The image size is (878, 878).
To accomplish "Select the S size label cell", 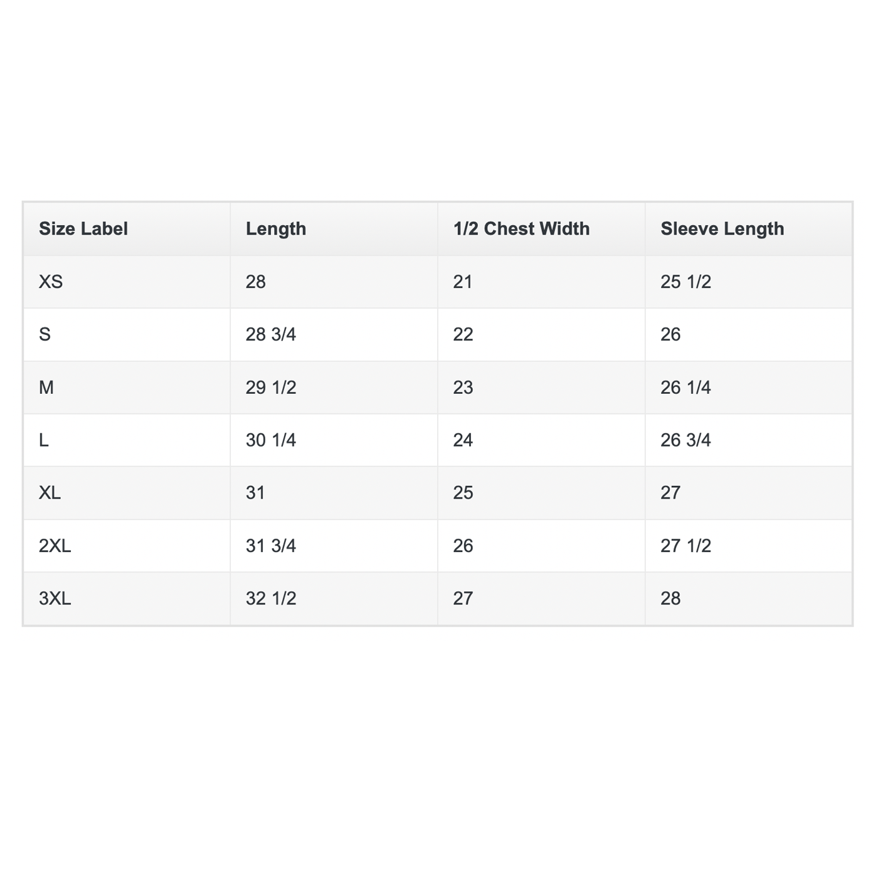I will [45, 334].
